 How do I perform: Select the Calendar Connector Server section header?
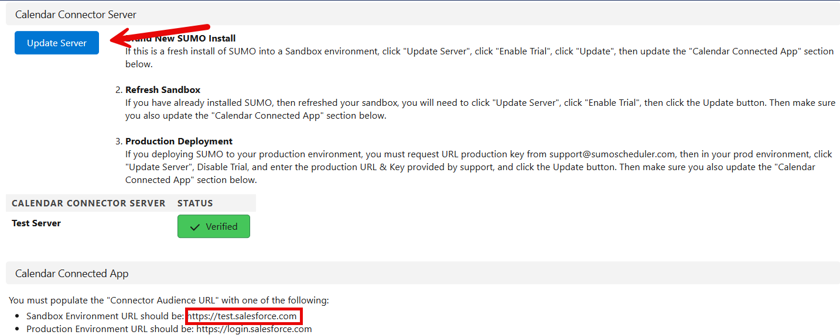tap(76, 14)
